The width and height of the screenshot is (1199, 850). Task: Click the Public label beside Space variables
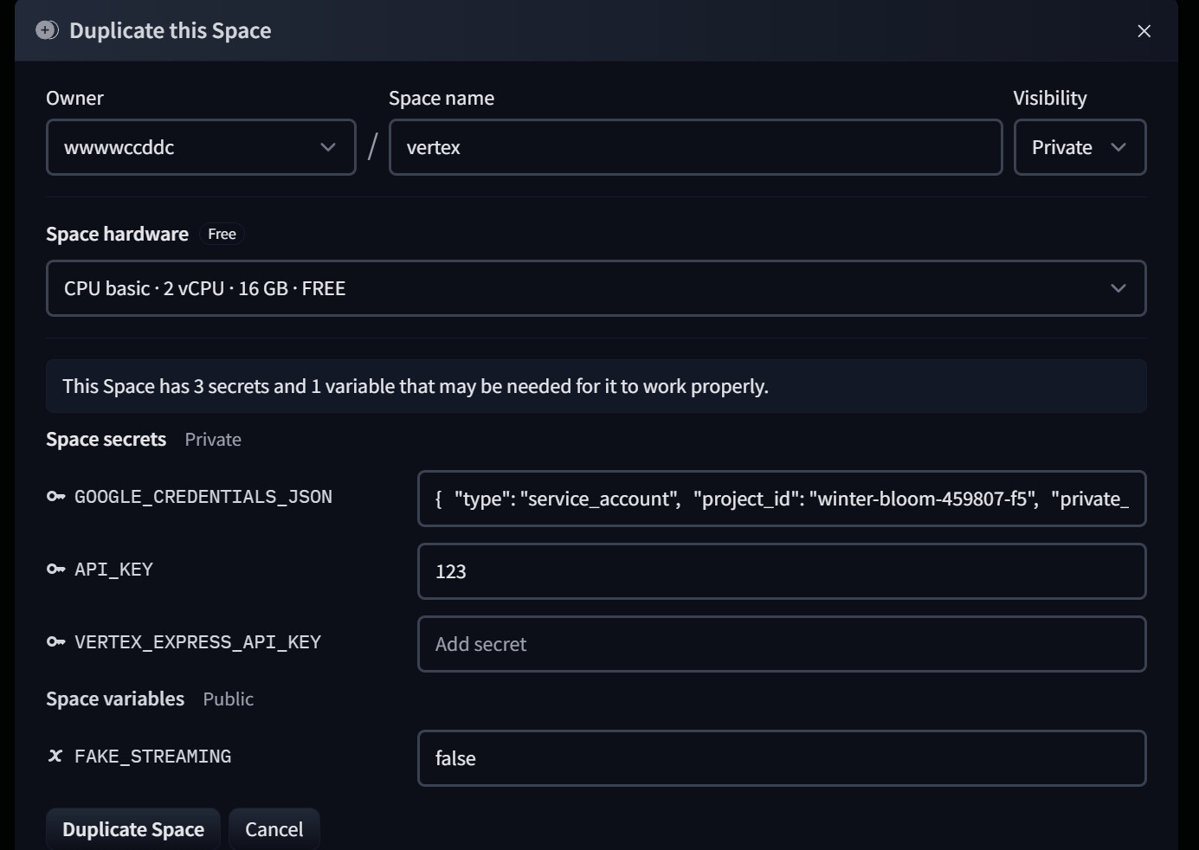tap(228, 699)
